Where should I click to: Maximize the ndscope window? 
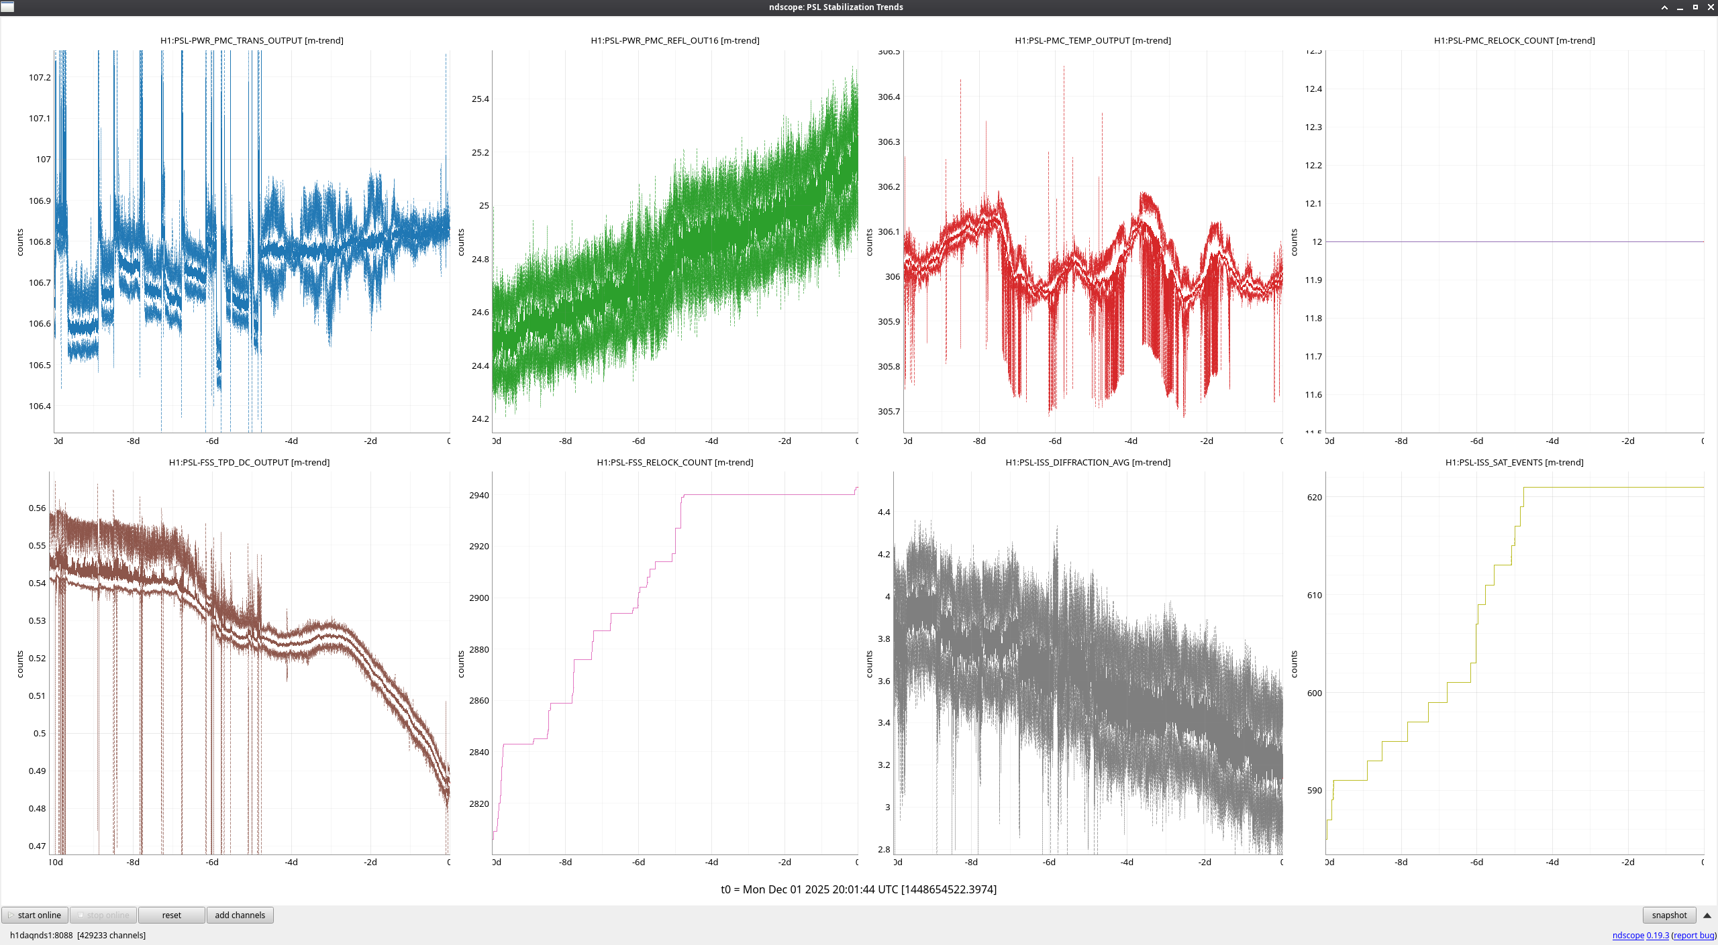[1695, 7]
